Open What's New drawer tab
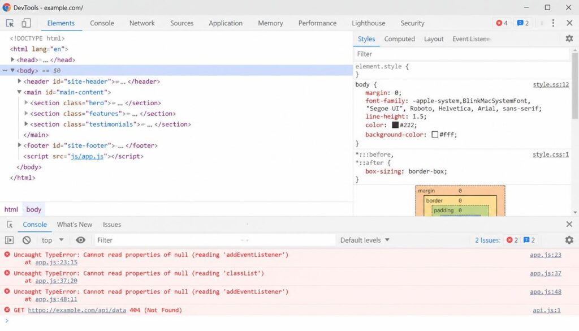579x331 pixels. point(75,225)
